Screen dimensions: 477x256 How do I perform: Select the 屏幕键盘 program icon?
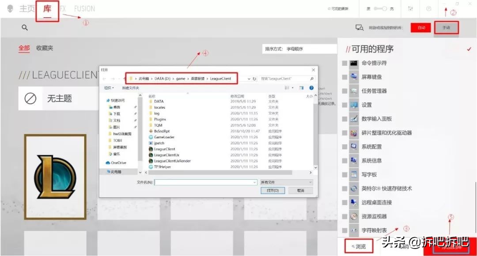pyautogui.click(x=353, y=76)
